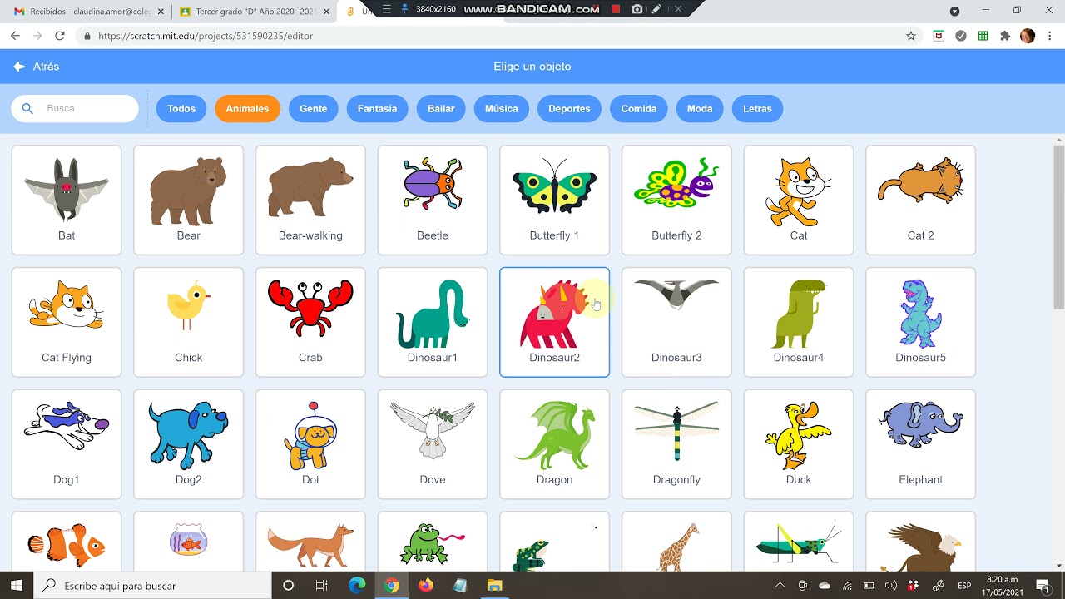The image size is (1065, 599).
Task: Reload the page in Chrome
Action: click(x=59, y=36)
